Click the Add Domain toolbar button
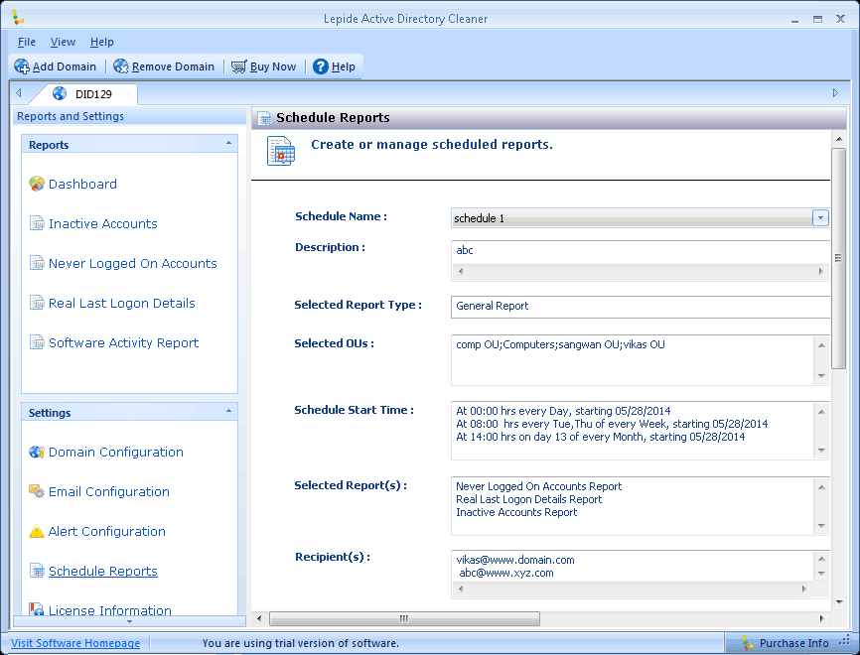The height and width of the screenshot is (655, 860). (x=56, y=66)
